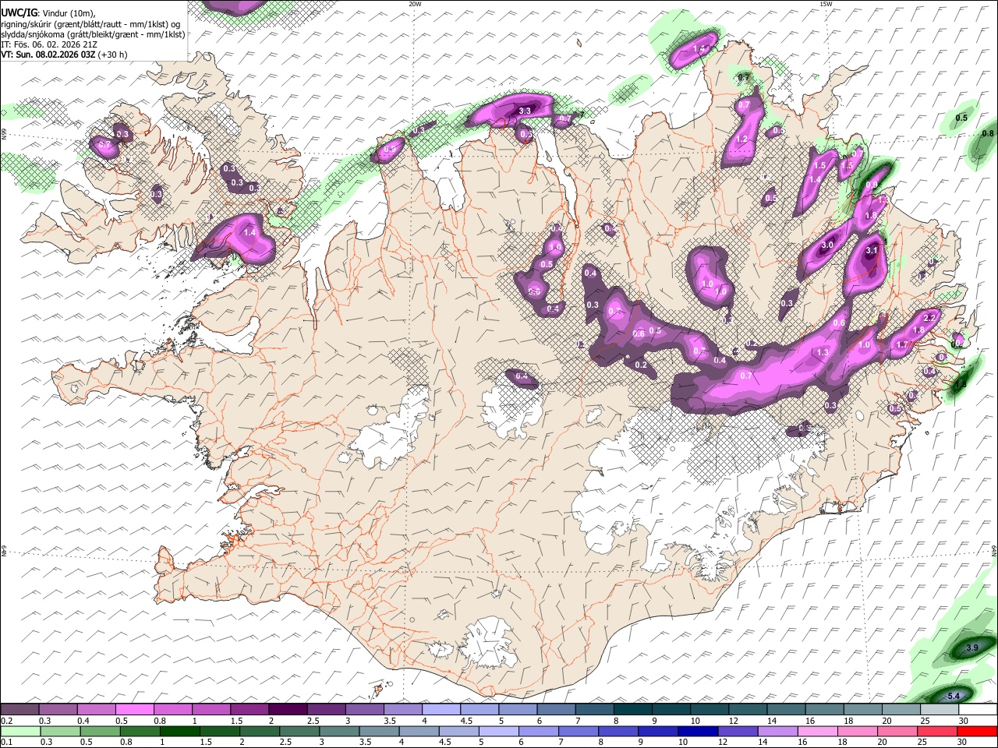
Task: Click the 2.2 snowfall value label
Action: 929,318
